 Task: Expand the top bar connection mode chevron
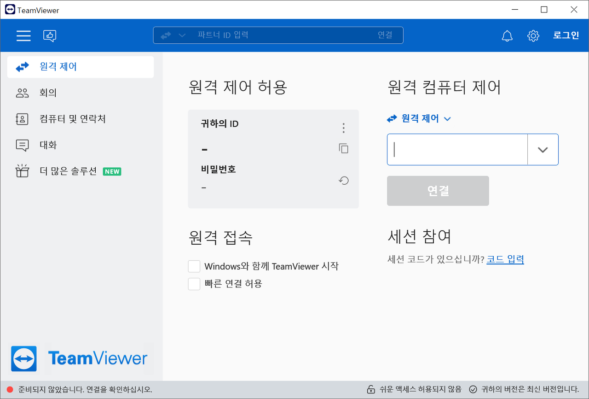click(x=182, y=35)
